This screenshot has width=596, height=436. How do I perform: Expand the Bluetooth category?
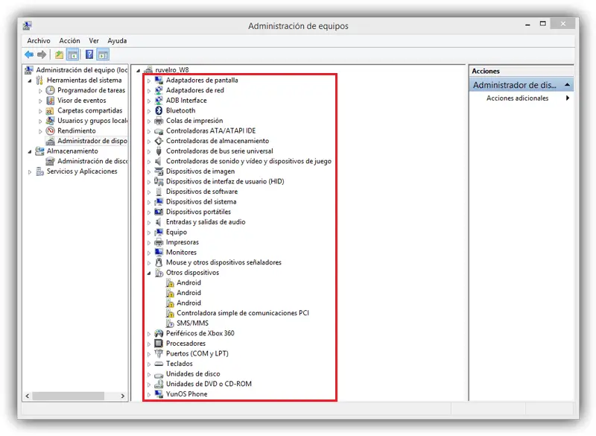pyautogui.click(x=149, y=111)
